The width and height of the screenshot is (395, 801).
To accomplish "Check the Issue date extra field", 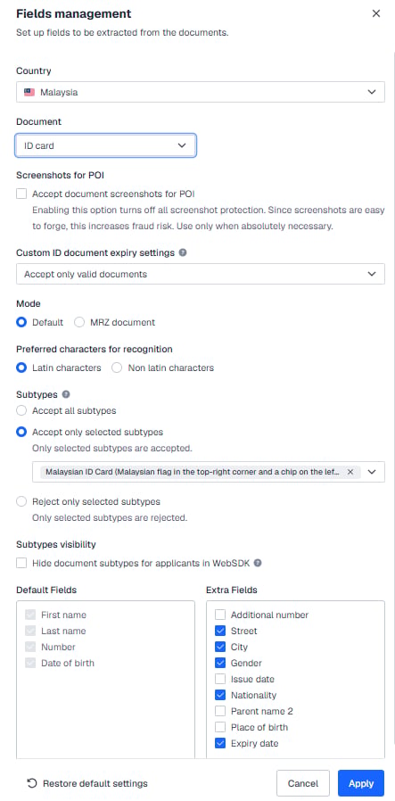I will click(x=220, y=679).
